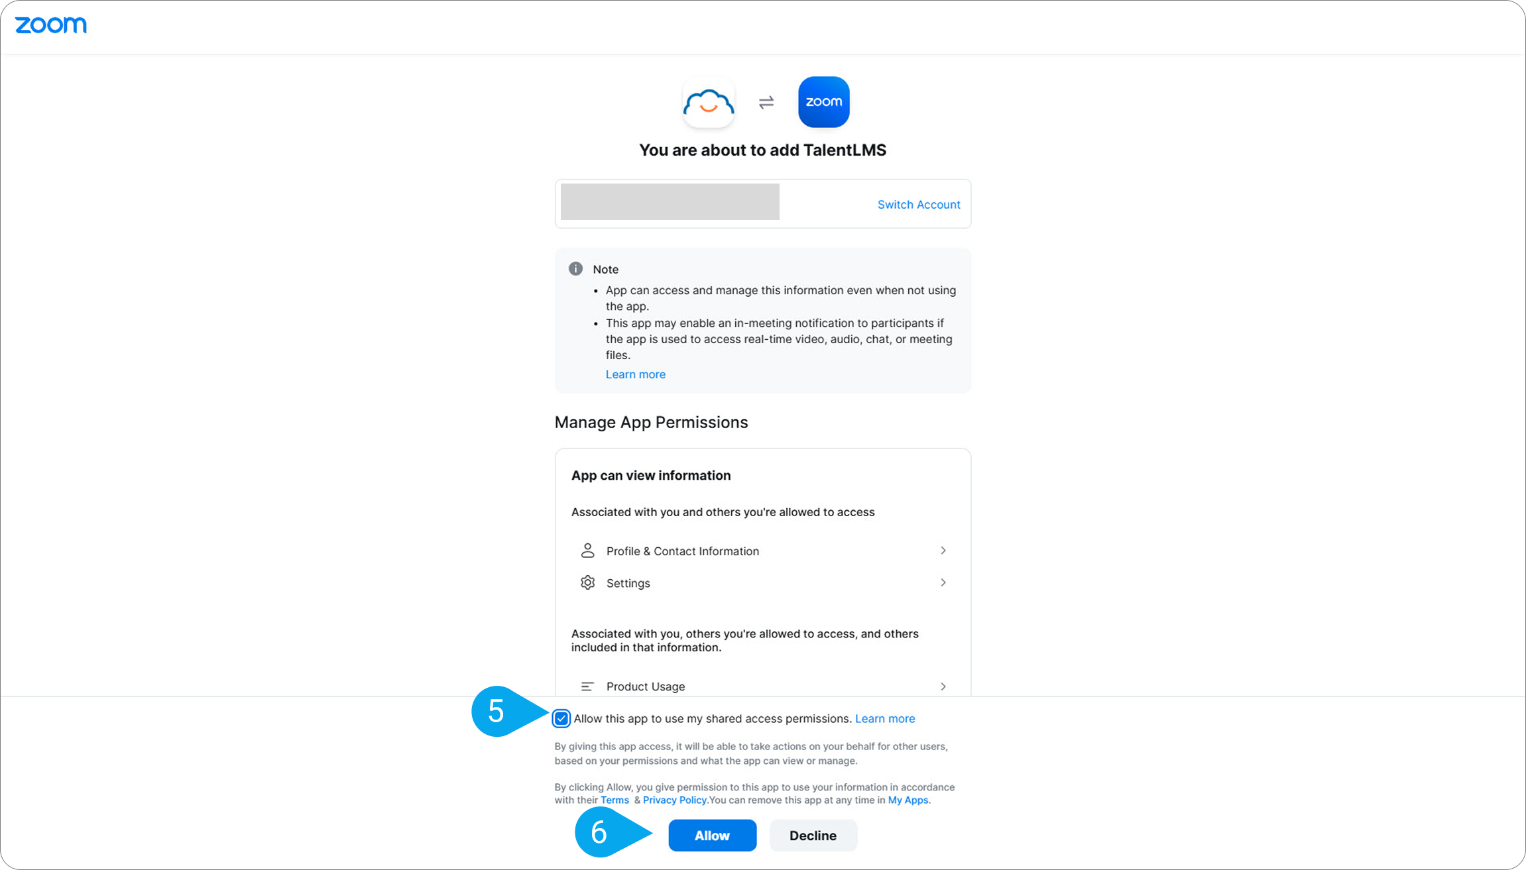Click the Settings gear icon
The height and width of the screenshot is (870, 1526).
587,582
